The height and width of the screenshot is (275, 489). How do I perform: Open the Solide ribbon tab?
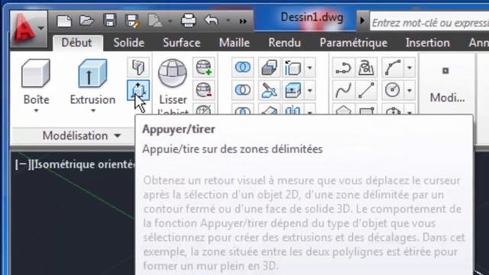click(x=129, y=43)
